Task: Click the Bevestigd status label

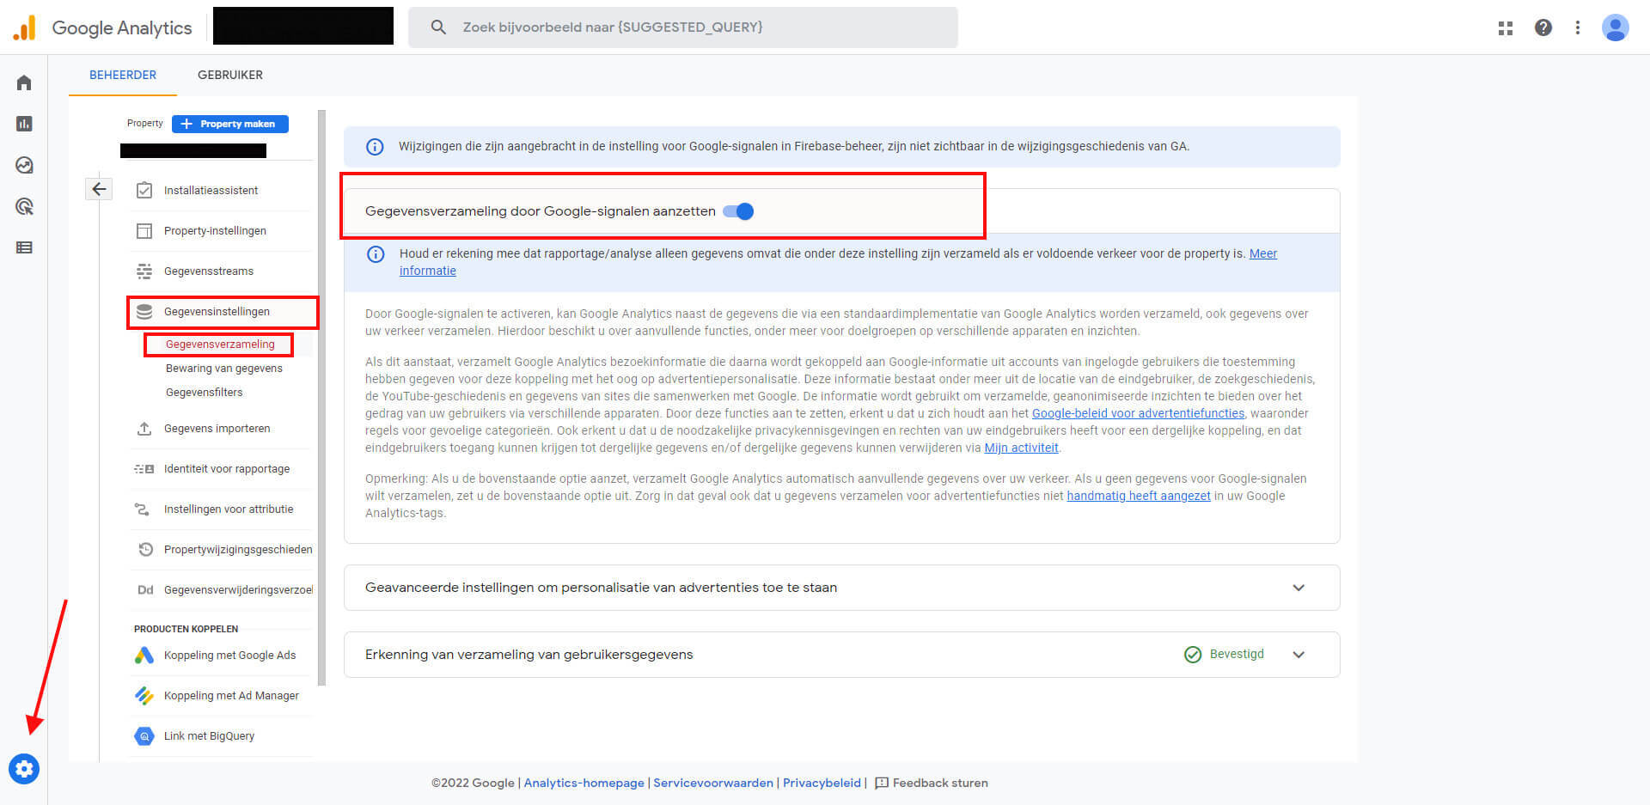Action: 1237,654
